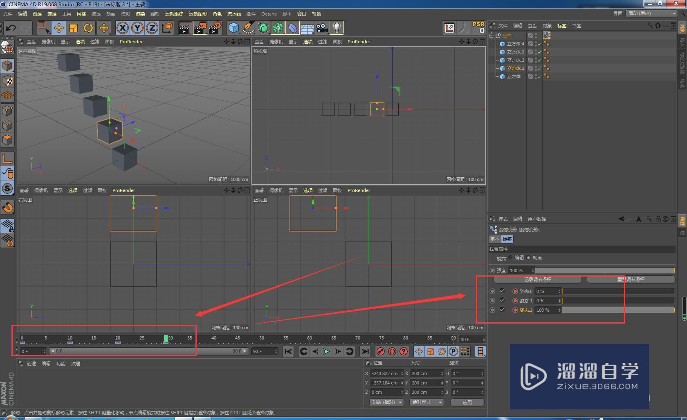Click the 姿态.0 slider bar
687x420 pixels.
click(x=618, y=291)
